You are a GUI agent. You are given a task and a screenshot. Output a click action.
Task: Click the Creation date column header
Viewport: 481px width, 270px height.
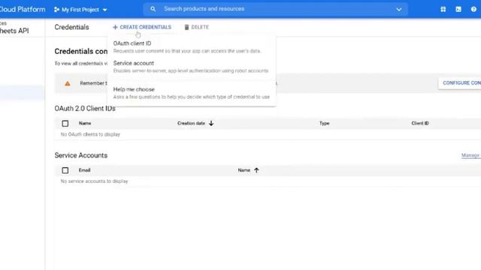tap(191, 123)
